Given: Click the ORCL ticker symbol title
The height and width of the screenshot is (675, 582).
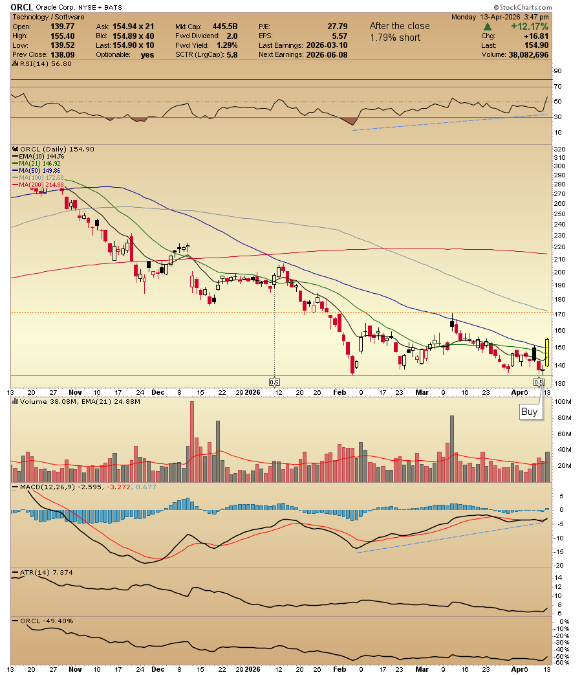Looking at the screenshot, I should [21, 7].
